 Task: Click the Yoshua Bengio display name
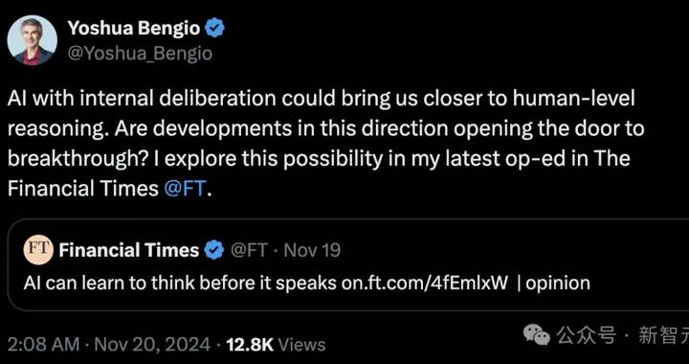pyautogui.click(x=134, y=29)
